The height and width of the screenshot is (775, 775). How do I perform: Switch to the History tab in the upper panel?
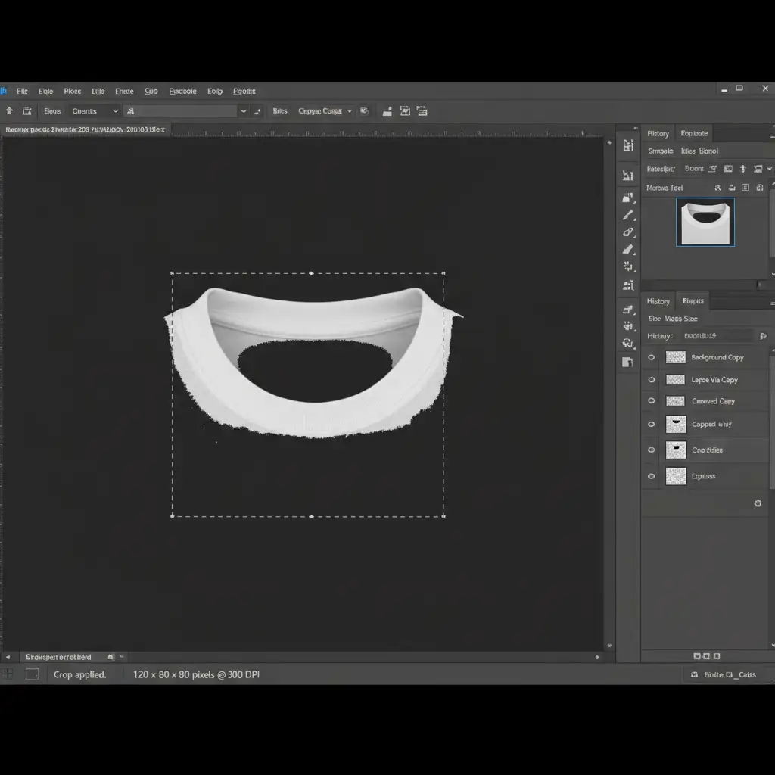tap(658, 133)
